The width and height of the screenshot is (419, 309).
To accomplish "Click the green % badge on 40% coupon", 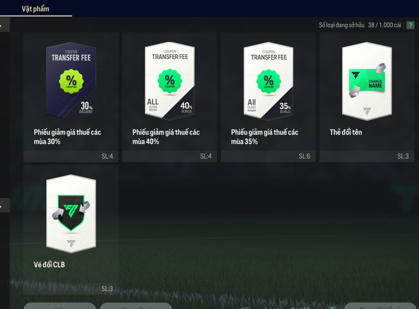I will (x=170, y=81).
